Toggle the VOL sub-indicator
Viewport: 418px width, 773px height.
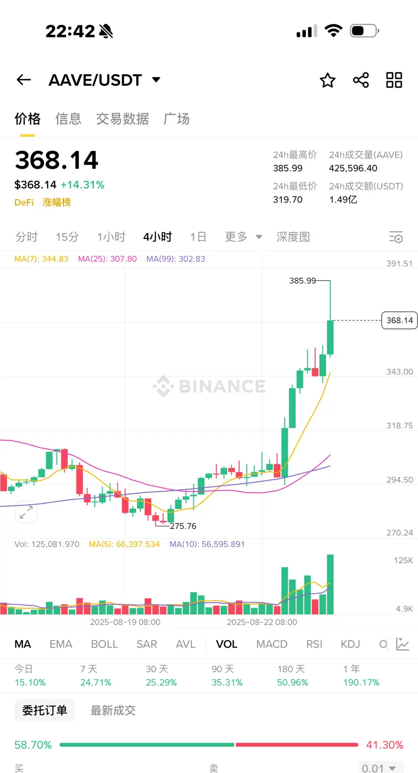click(227, 644)
